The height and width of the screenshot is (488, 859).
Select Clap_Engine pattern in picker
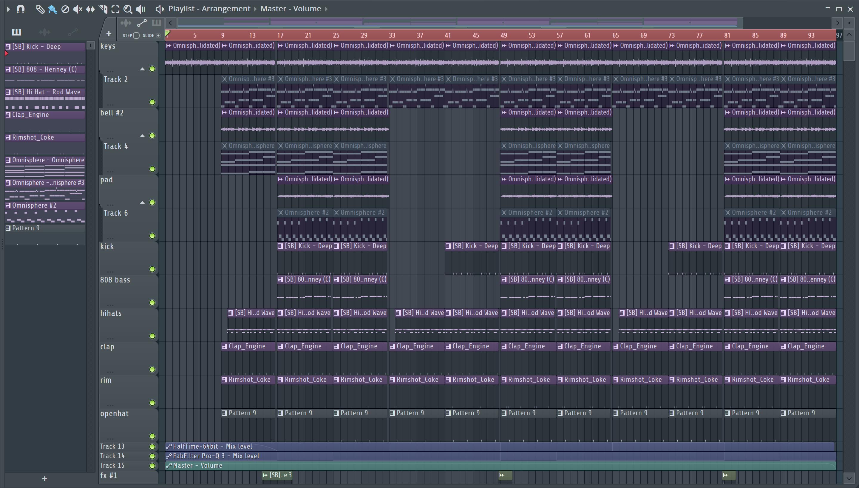(44, 115)
